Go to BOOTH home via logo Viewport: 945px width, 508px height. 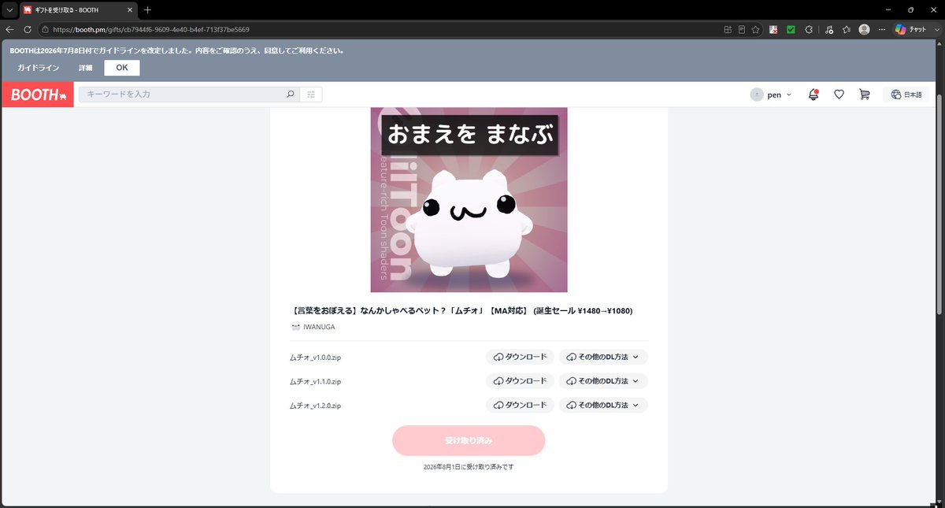(x=37, y=95)
